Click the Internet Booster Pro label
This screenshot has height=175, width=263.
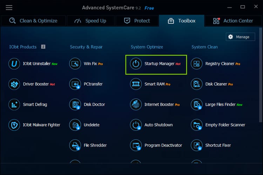[162, 105]
